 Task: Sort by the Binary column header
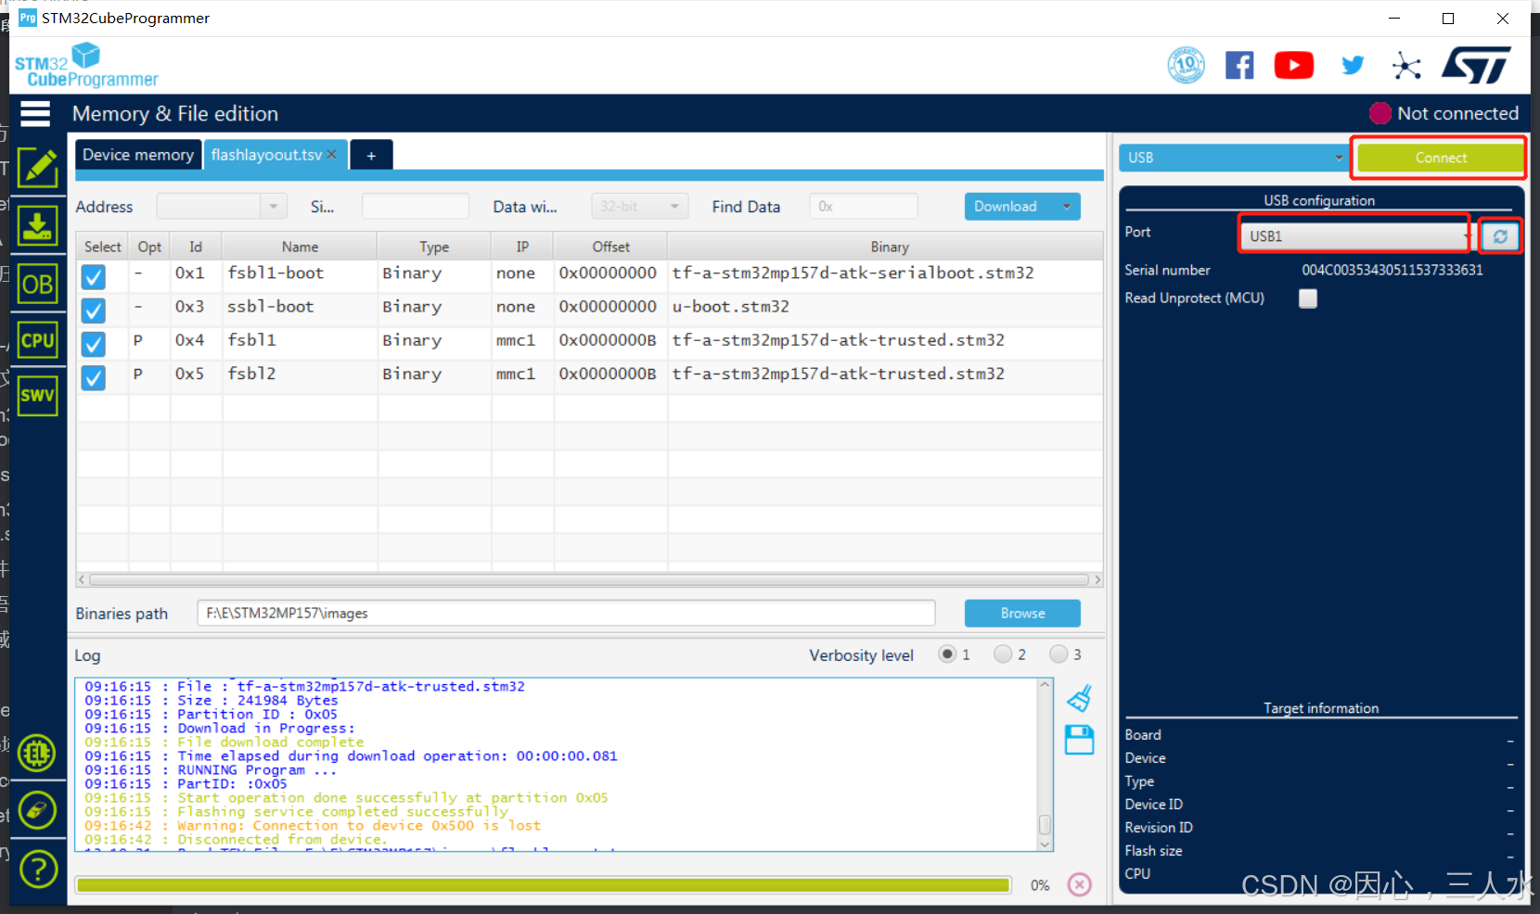[889, 247]
